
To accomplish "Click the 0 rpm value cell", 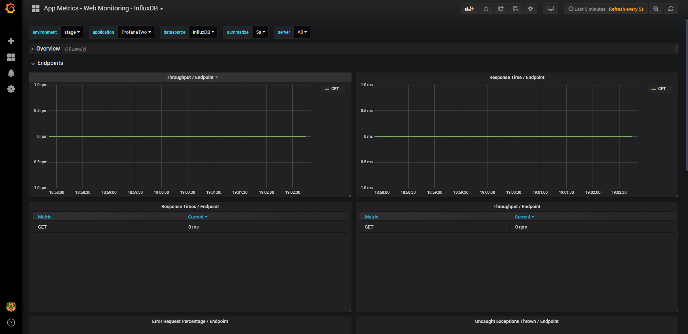I will [592, 227].
